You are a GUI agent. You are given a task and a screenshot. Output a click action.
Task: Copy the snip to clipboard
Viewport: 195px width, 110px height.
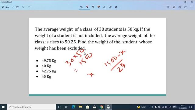[x=179, y=7]
